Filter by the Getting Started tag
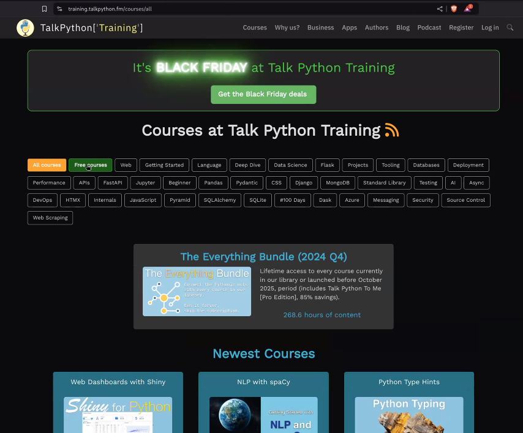The height and width of the screenshot is (433, 523). [x=165, y=165]
